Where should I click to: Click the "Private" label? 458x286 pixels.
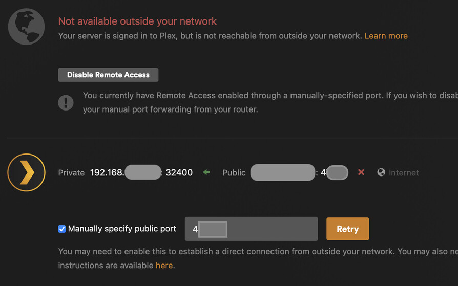71,173
